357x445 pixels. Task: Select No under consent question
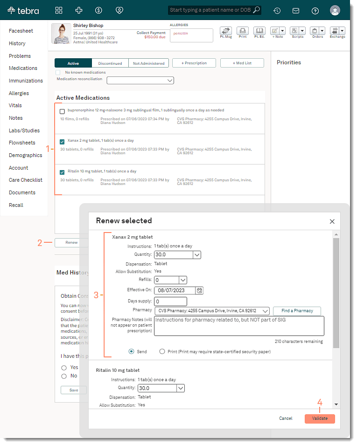[x=64, y=377]
